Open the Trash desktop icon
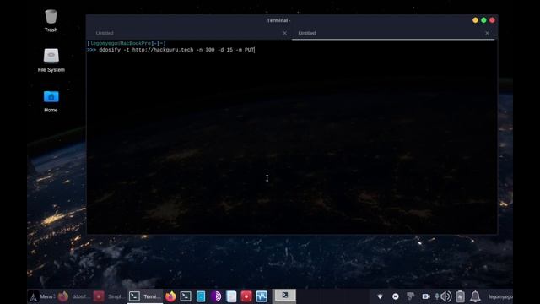The width and height of the screenshot is (540, 304). pyautogui.click(x=51, y=20)
